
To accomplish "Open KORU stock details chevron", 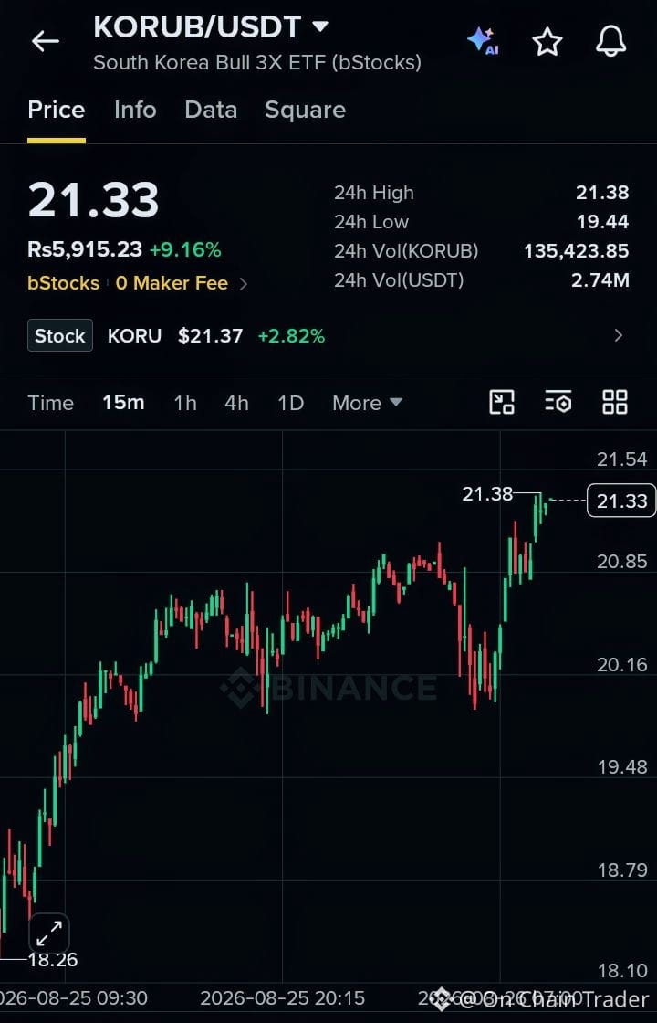I will tap(619, 336).
